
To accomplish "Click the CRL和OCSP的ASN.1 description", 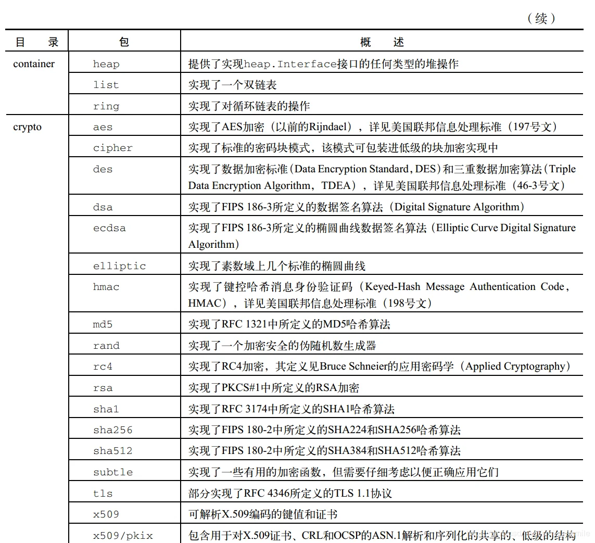I will 382,535.
